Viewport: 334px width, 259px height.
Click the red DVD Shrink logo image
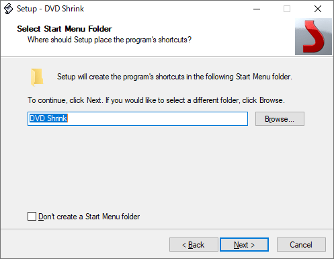pos(313,37)
